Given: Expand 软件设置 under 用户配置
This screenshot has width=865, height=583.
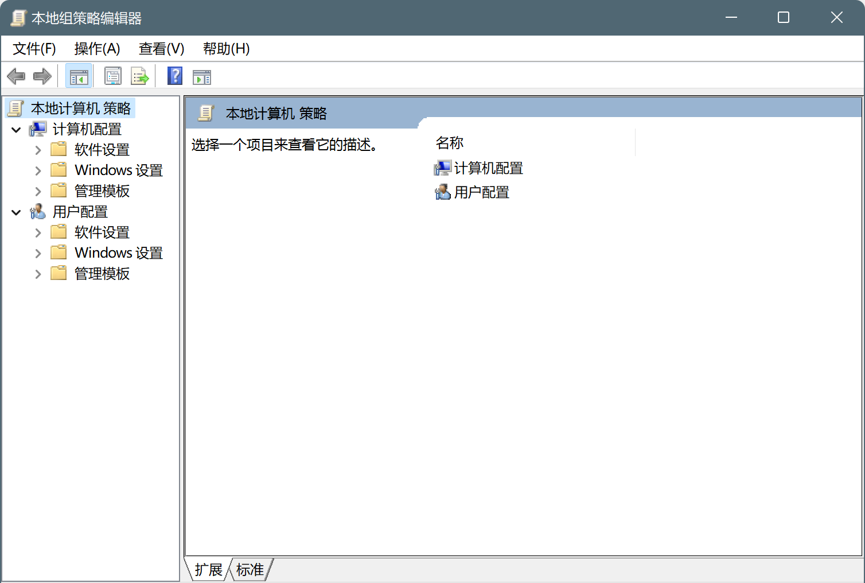Looking at the screenshot, I should 38,233.
